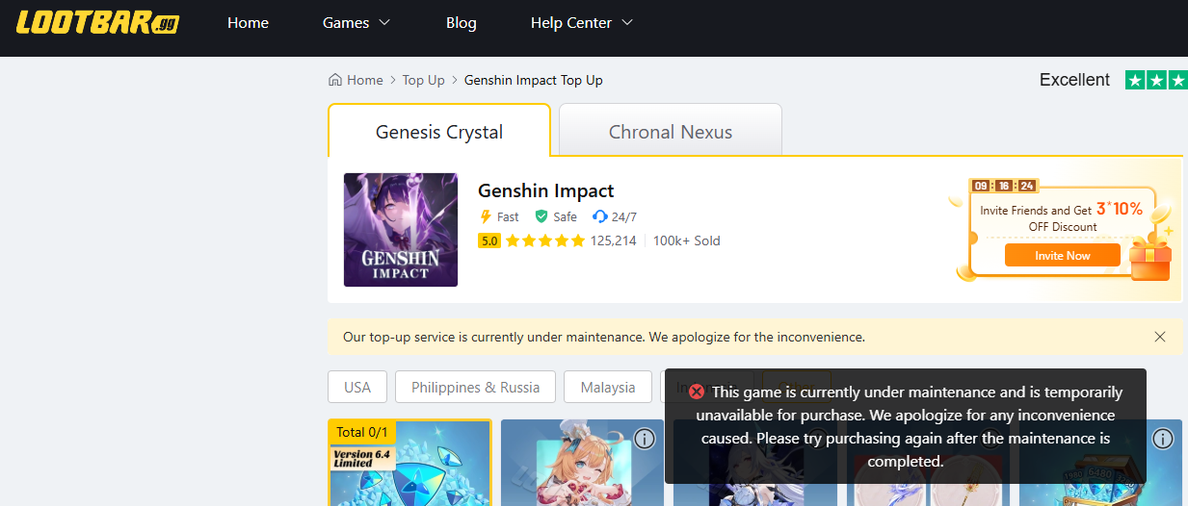This screenshot has width=1188, height=506.
Task: Click the home icon in breadcrumb
Action: point(335,80)
